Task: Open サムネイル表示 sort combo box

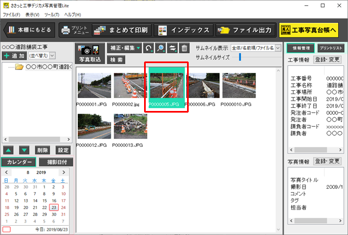Action: [256, 48]
